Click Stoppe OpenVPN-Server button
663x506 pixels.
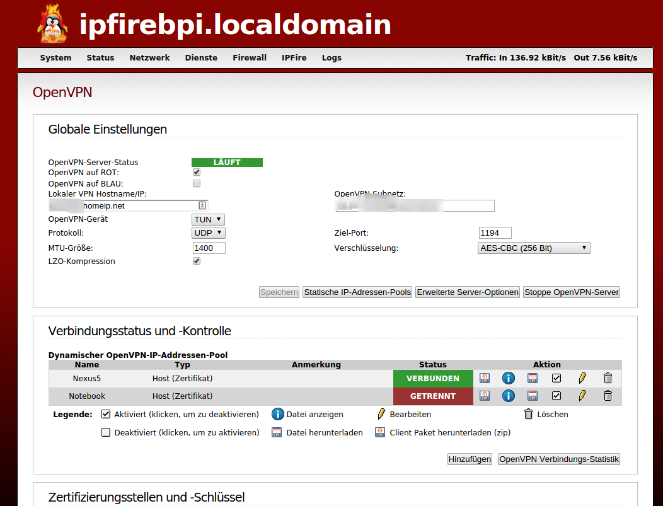point(572,292)
